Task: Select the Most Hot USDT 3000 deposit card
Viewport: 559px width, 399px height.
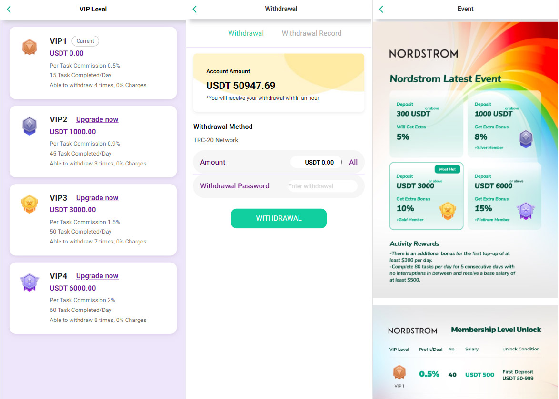Action: pyautogui.click(x=426, y=196)
